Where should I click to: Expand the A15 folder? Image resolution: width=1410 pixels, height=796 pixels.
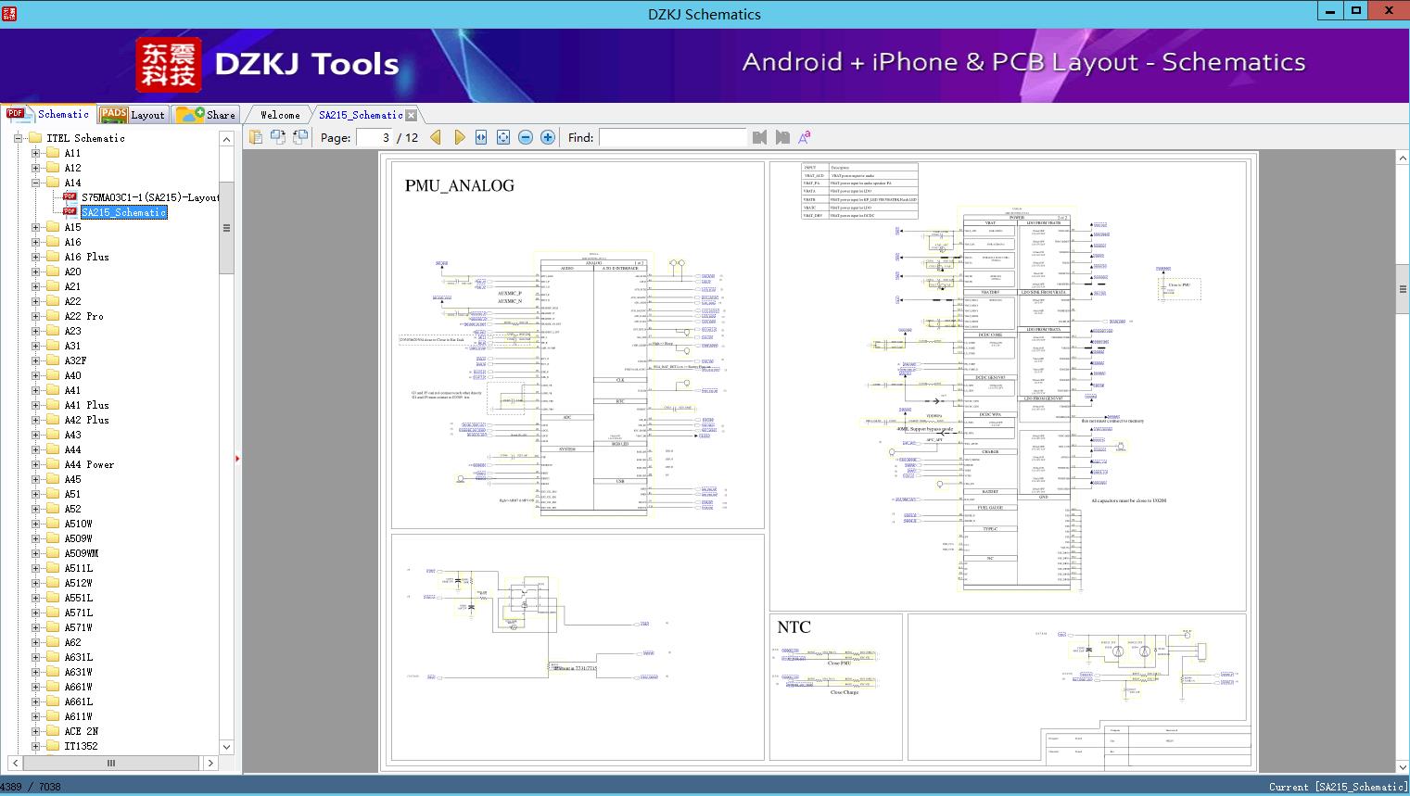coord(36,227)
